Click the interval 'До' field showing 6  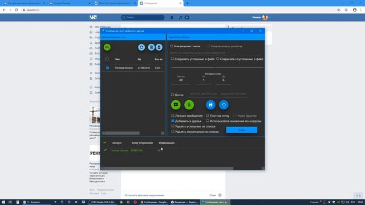point(224,80)
